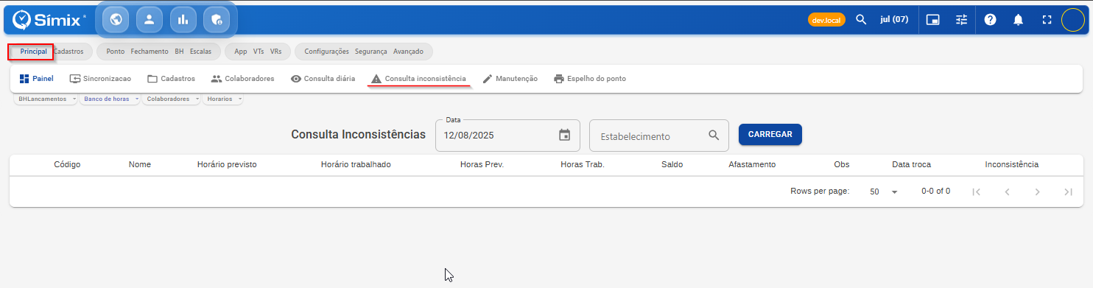Image resolution: width=1093 pixels, height=288 pixels.
Task: Click the Saldo column header
Action: pos(672,164)
